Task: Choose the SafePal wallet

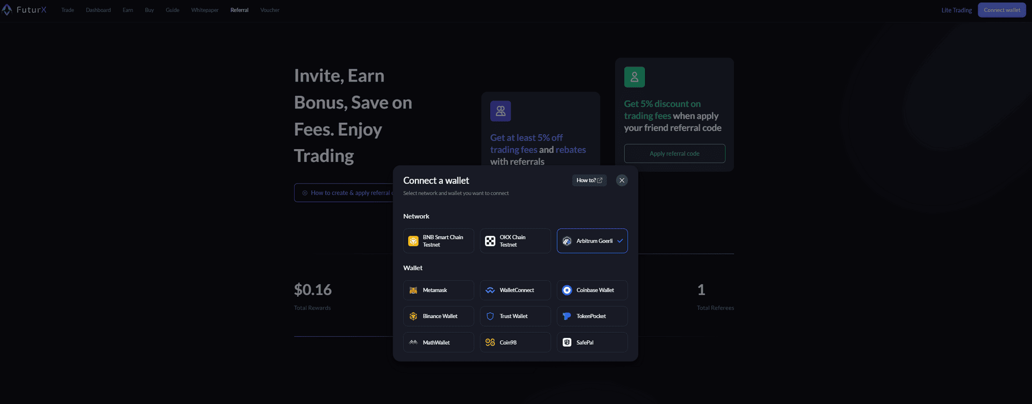Action: [592, 342]
